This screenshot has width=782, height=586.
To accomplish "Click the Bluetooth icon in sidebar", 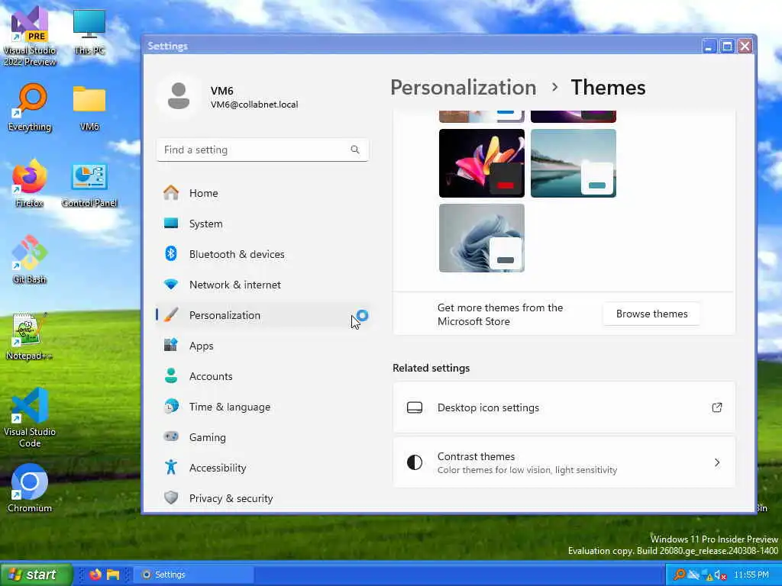I will [x=171, y=253].
